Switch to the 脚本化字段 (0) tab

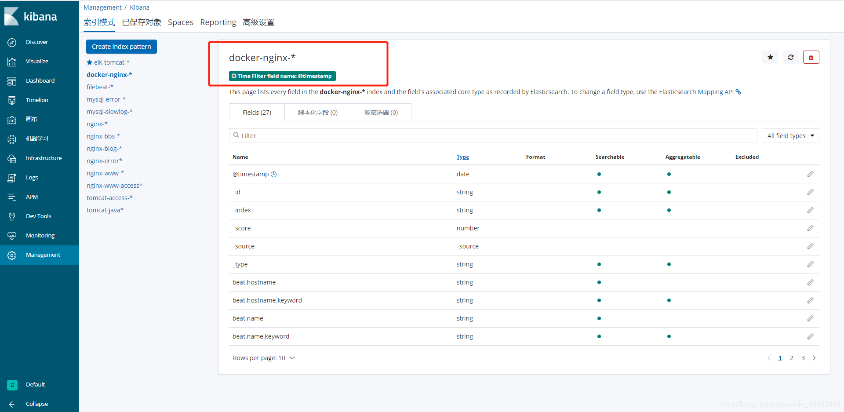tap(317, 113)
